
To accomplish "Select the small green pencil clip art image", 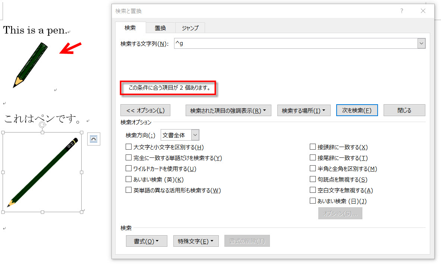I will pos(31,64).
